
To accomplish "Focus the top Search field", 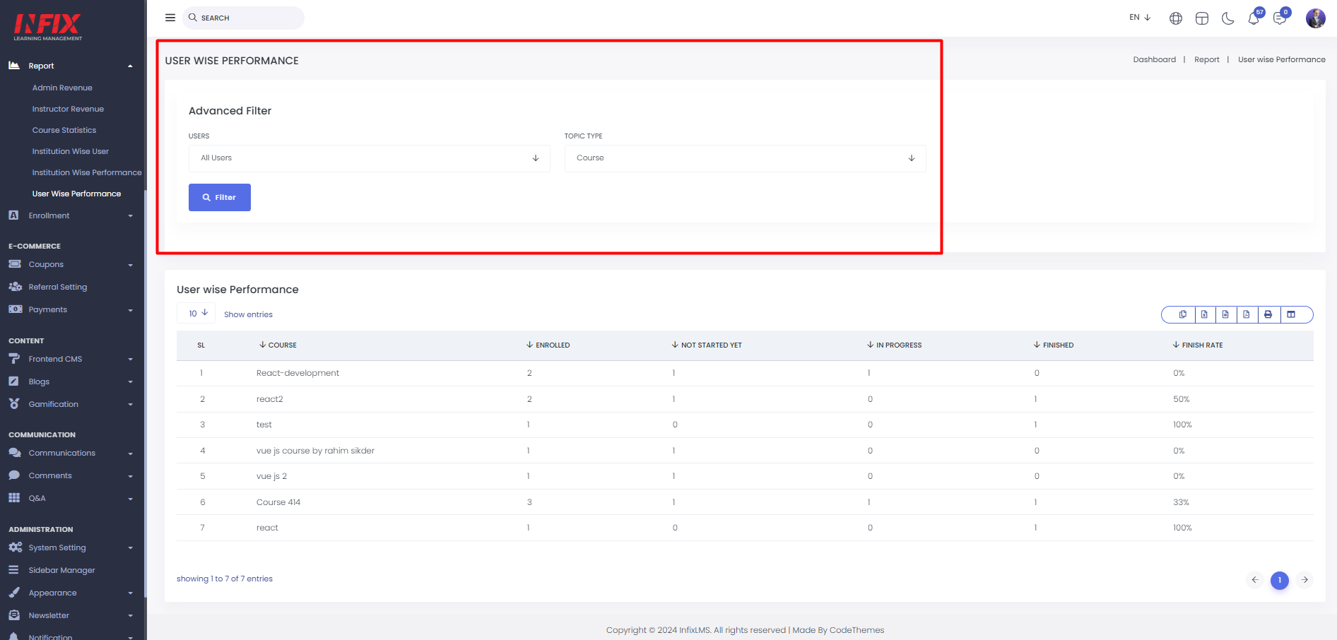I will point(244,18).
